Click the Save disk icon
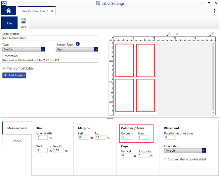This screenshot has width=220, height=177. (23, 21)
